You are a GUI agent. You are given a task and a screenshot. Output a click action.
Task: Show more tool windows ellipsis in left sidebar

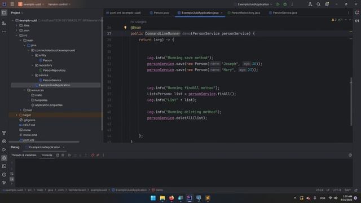tap(4, 32)
